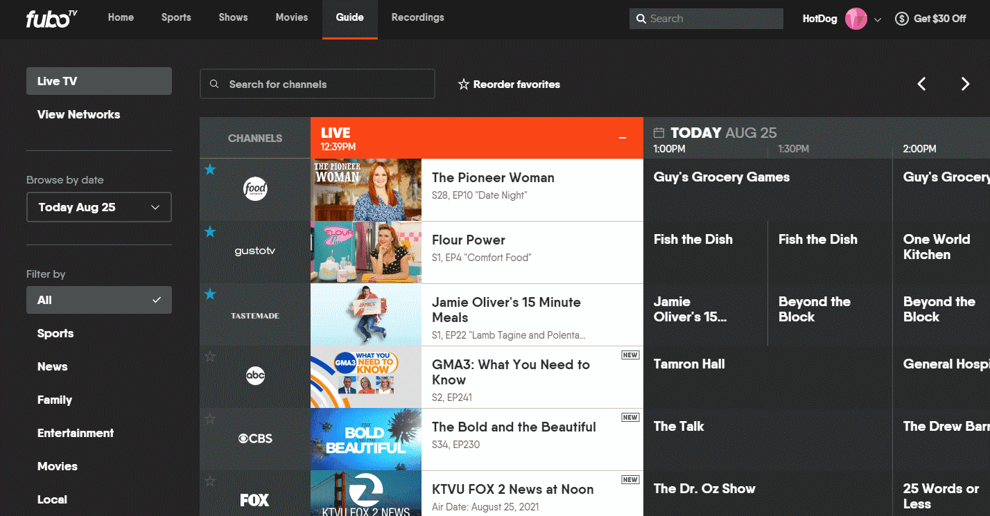
Task: Favorite CBS channel with its star
Action: tap(210, 419)
